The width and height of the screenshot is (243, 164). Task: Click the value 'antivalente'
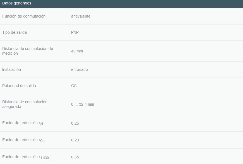tap(81, 16)
